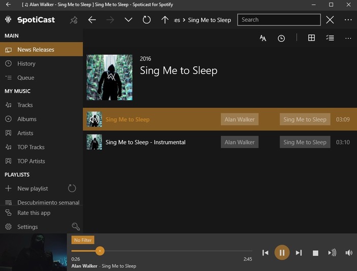Open the font size icon
Screen dimensions: 357x271
pos(263,38)
